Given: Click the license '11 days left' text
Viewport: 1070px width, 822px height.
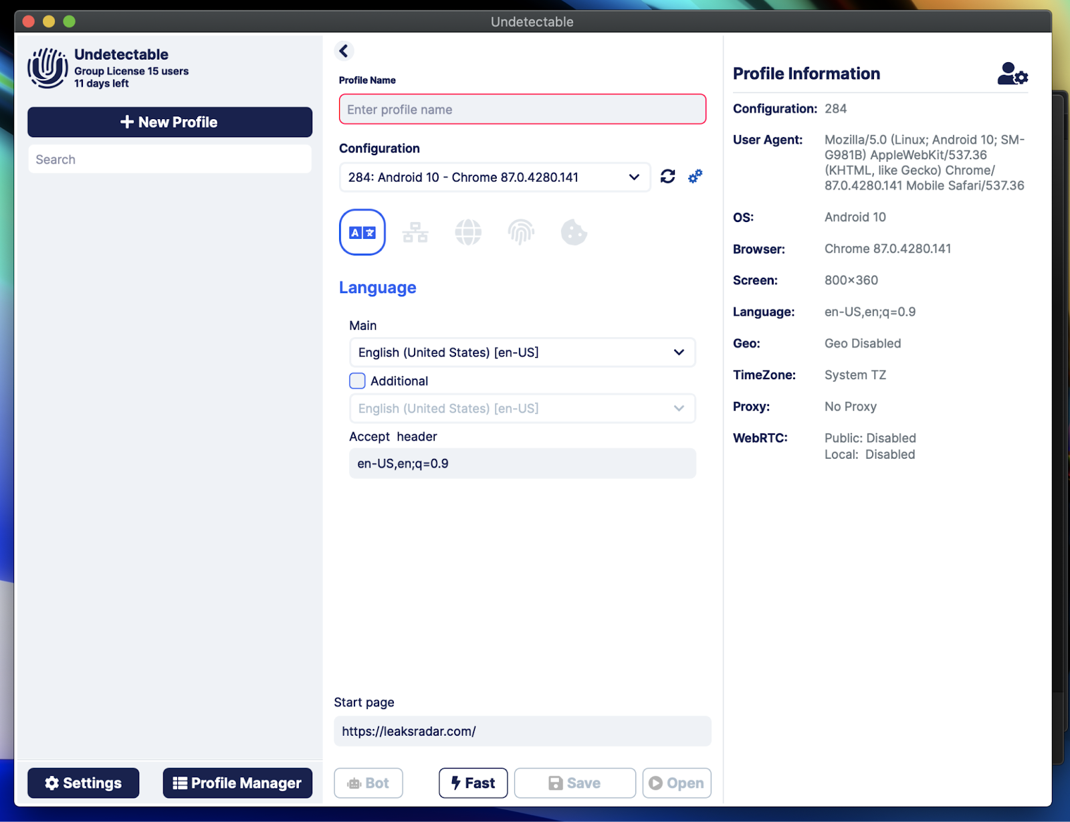Looking at the screenshot, I should coord(102,84).
